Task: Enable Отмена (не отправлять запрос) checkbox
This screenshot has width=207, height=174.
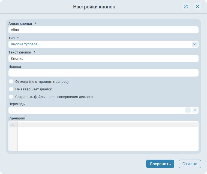Action: [x=11, y=81]
